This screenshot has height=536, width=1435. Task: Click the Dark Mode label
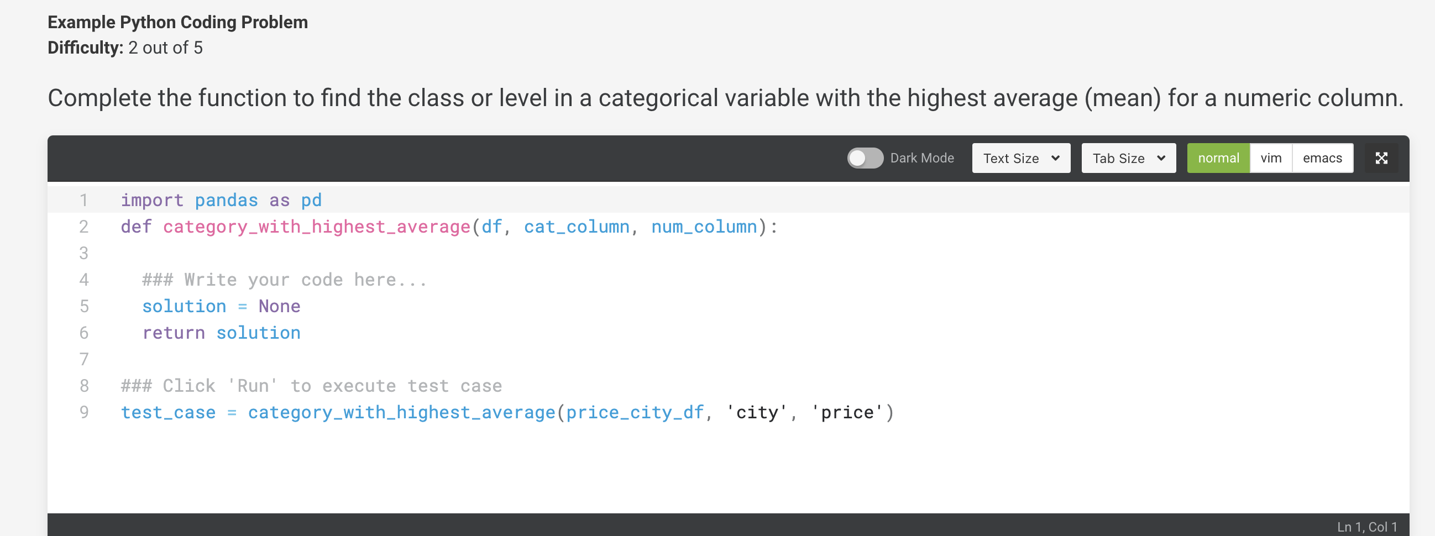coord(921,158)
